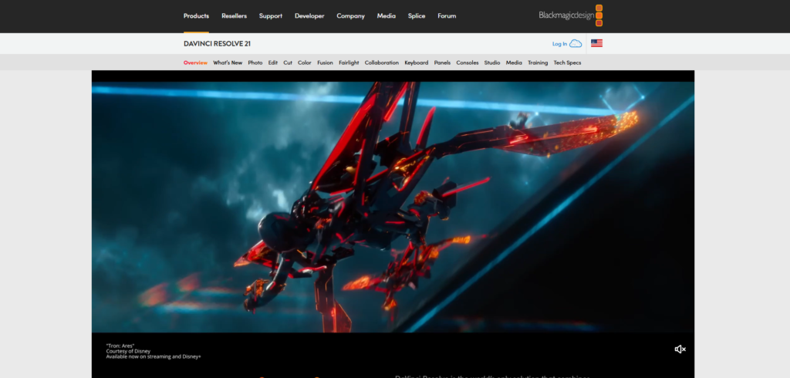Switch to the Fusion tab

tap(325, 63)
